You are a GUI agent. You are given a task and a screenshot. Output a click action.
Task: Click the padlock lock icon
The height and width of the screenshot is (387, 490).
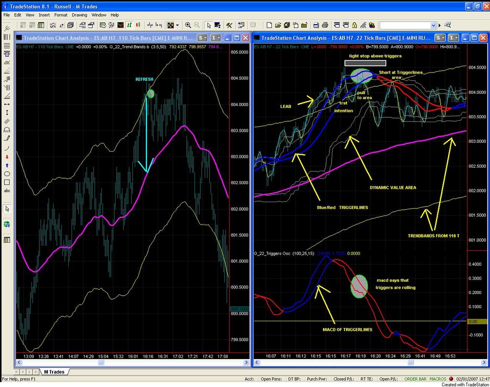click(x=354, y=26)
